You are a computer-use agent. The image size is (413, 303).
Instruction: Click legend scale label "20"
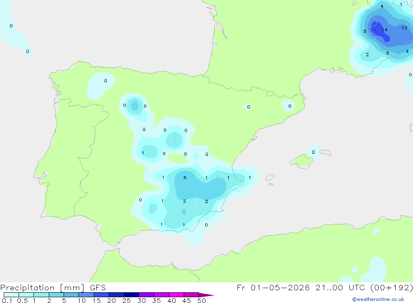(x=112, y=301)
